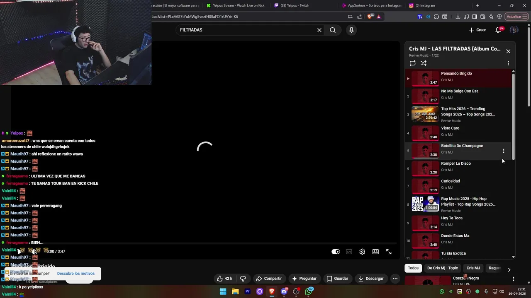Play Hoy Te Toca
The width and height of the screenshot is (531, 298).
459,222
